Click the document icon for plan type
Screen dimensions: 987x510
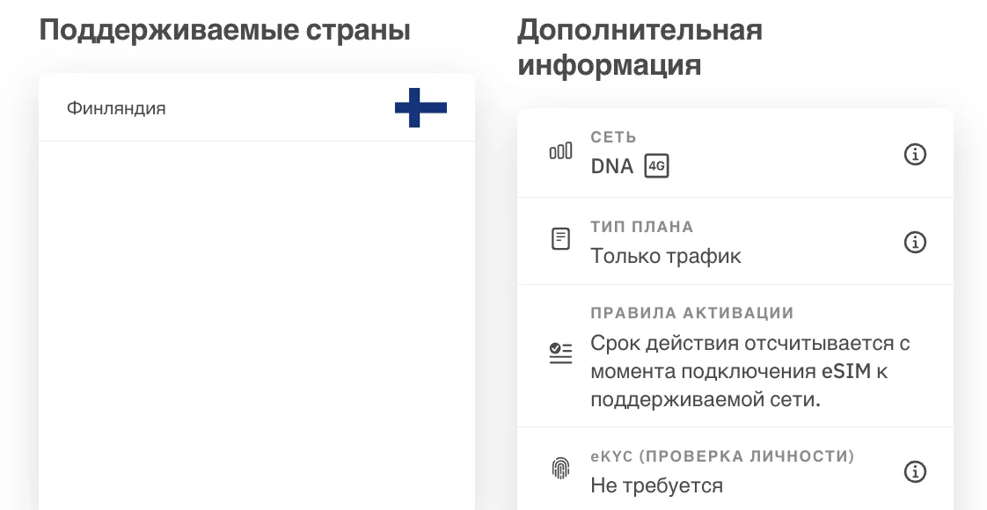point(561,239)
